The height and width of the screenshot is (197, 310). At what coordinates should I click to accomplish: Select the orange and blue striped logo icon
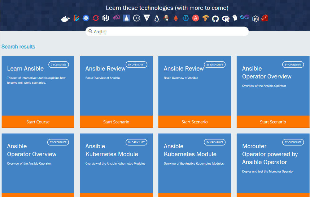click(x=76, y=18)
